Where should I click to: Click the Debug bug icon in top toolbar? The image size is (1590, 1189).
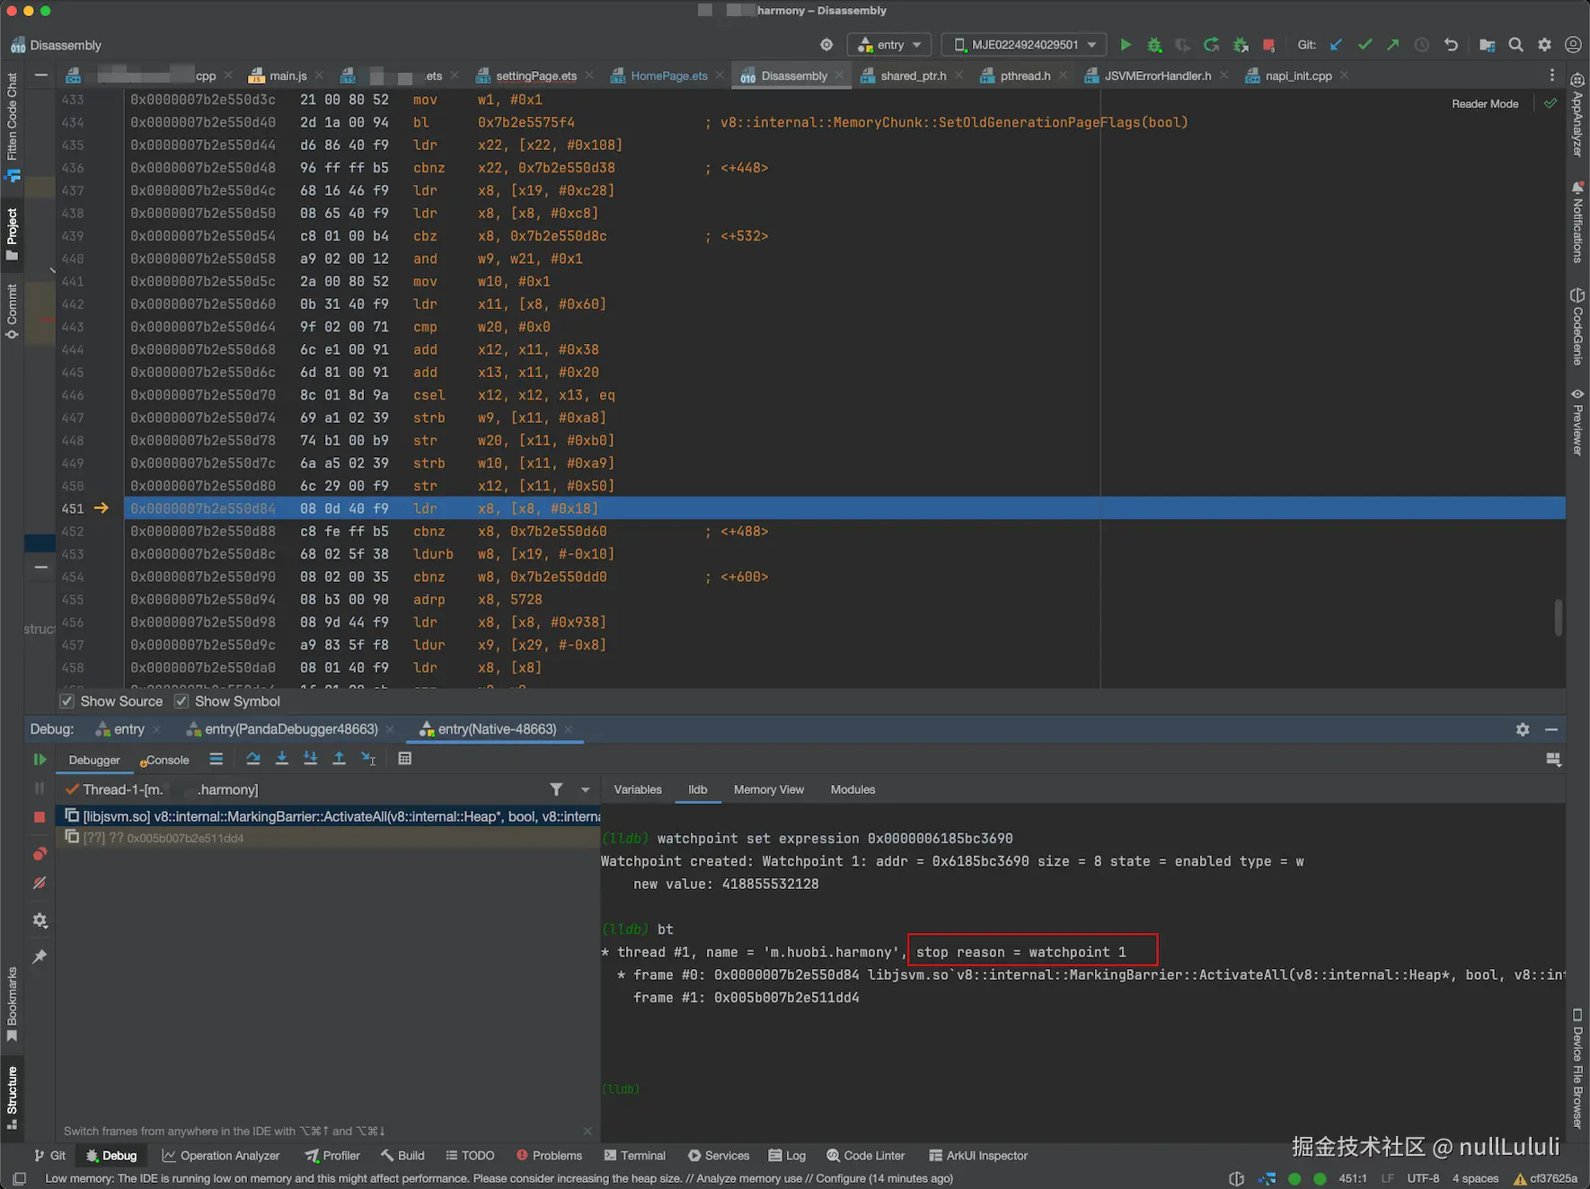(x=1154, y=45)
